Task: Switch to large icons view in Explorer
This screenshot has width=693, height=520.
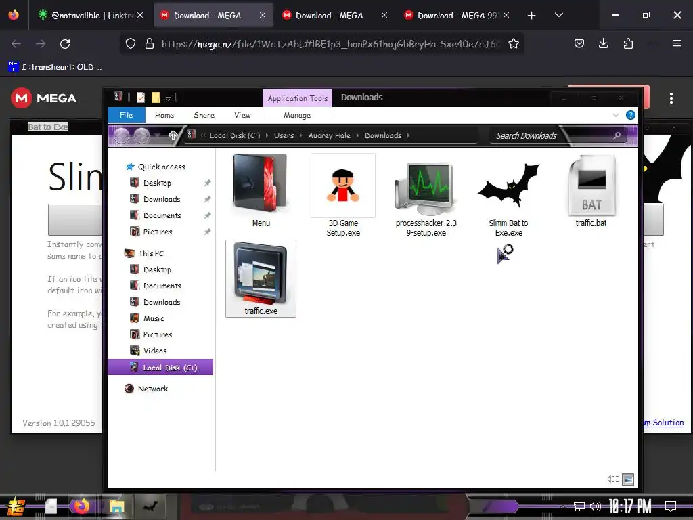Action: point(628,479)
